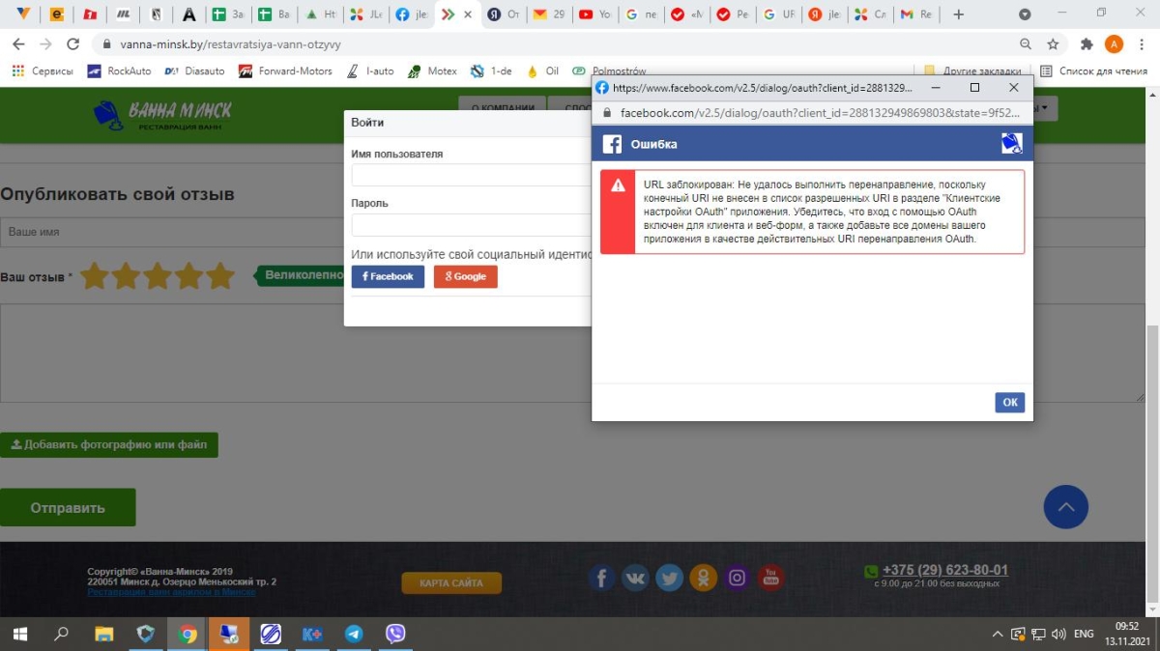Reload the page using the refresh icon

click(72, 44)
